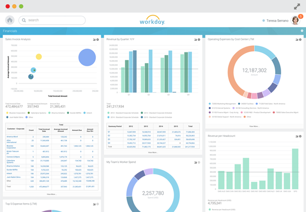Click the magnifier icon in the search box
This screenshot has height=212, width=306.
pos(24,20)
